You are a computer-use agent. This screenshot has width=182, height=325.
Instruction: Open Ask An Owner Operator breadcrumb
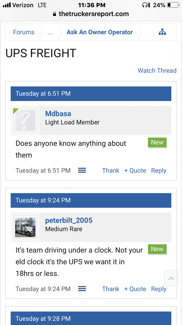[100, 32]
